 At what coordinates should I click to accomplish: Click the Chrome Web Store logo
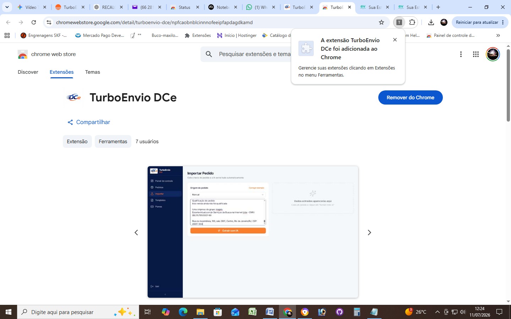23,54
